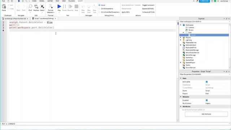The height and width of the screenshot is (130, 231).
Task: Click the Step Into debugger icon
Action: click(83, 6)
